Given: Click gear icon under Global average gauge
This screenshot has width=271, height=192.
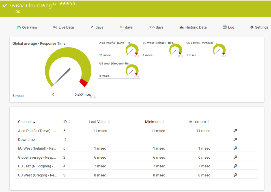Looking at the screenshot, I should click(91, 97).
